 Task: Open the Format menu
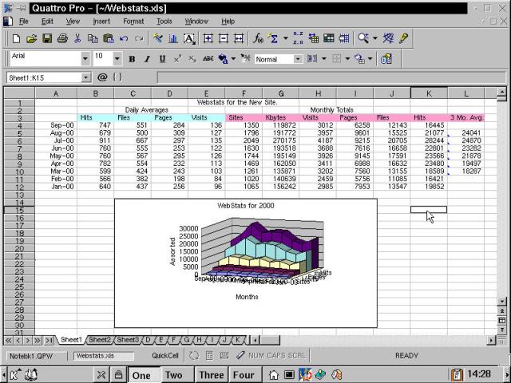(x=133, y=21)
